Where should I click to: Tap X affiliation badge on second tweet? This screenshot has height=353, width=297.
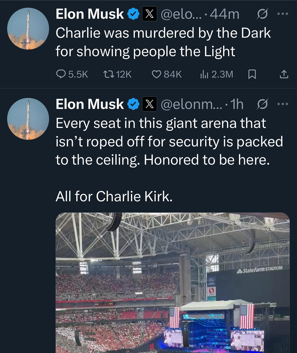150,104
